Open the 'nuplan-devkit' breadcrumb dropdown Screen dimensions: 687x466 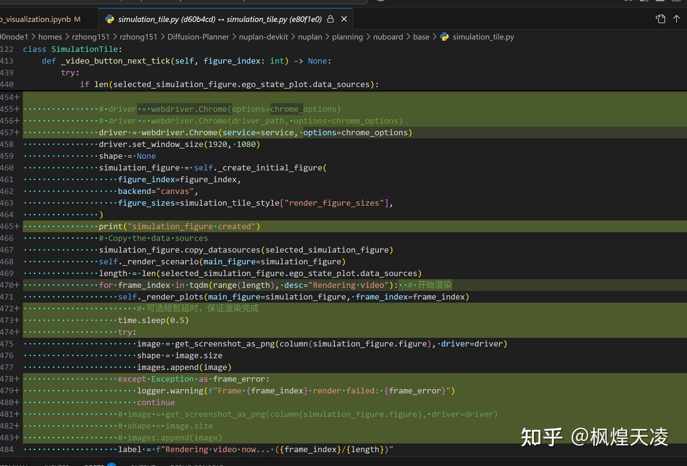(263, 37)
